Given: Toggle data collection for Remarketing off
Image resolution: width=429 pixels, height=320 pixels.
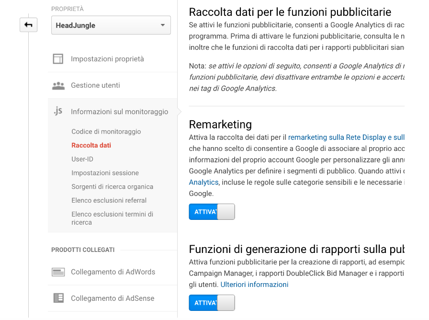Looking at the screenshot, I should 212,211.
